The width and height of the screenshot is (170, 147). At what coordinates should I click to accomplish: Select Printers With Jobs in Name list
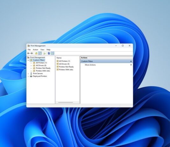pos(66,70)
